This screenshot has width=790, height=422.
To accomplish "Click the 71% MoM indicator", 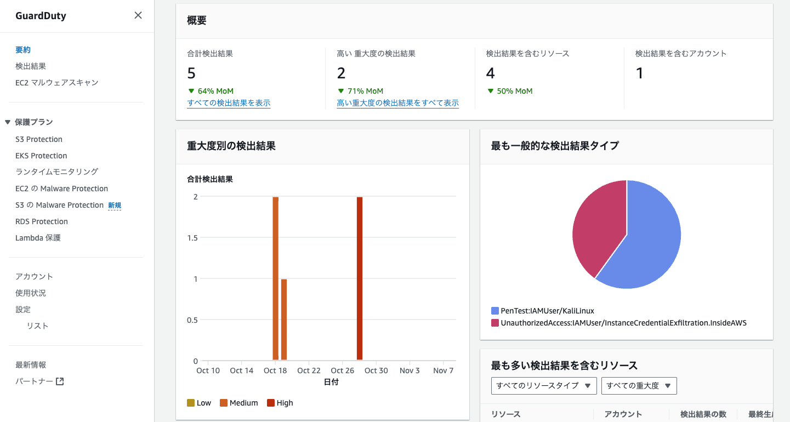I will point(360,91).
